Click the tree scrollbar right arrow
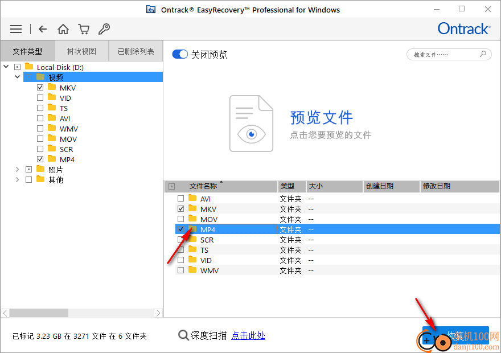 click(158, 313)
